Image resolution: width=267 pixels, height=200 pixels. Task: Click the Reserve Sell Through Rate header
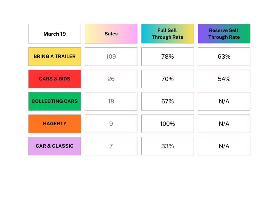[x=224, y=34]
